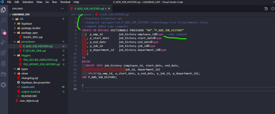Open the Run and Debug view
This screenshot has height=114, width=275.
coord(3,42)
